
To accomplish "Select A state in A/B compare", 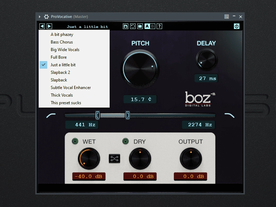I will pos(147,26).
